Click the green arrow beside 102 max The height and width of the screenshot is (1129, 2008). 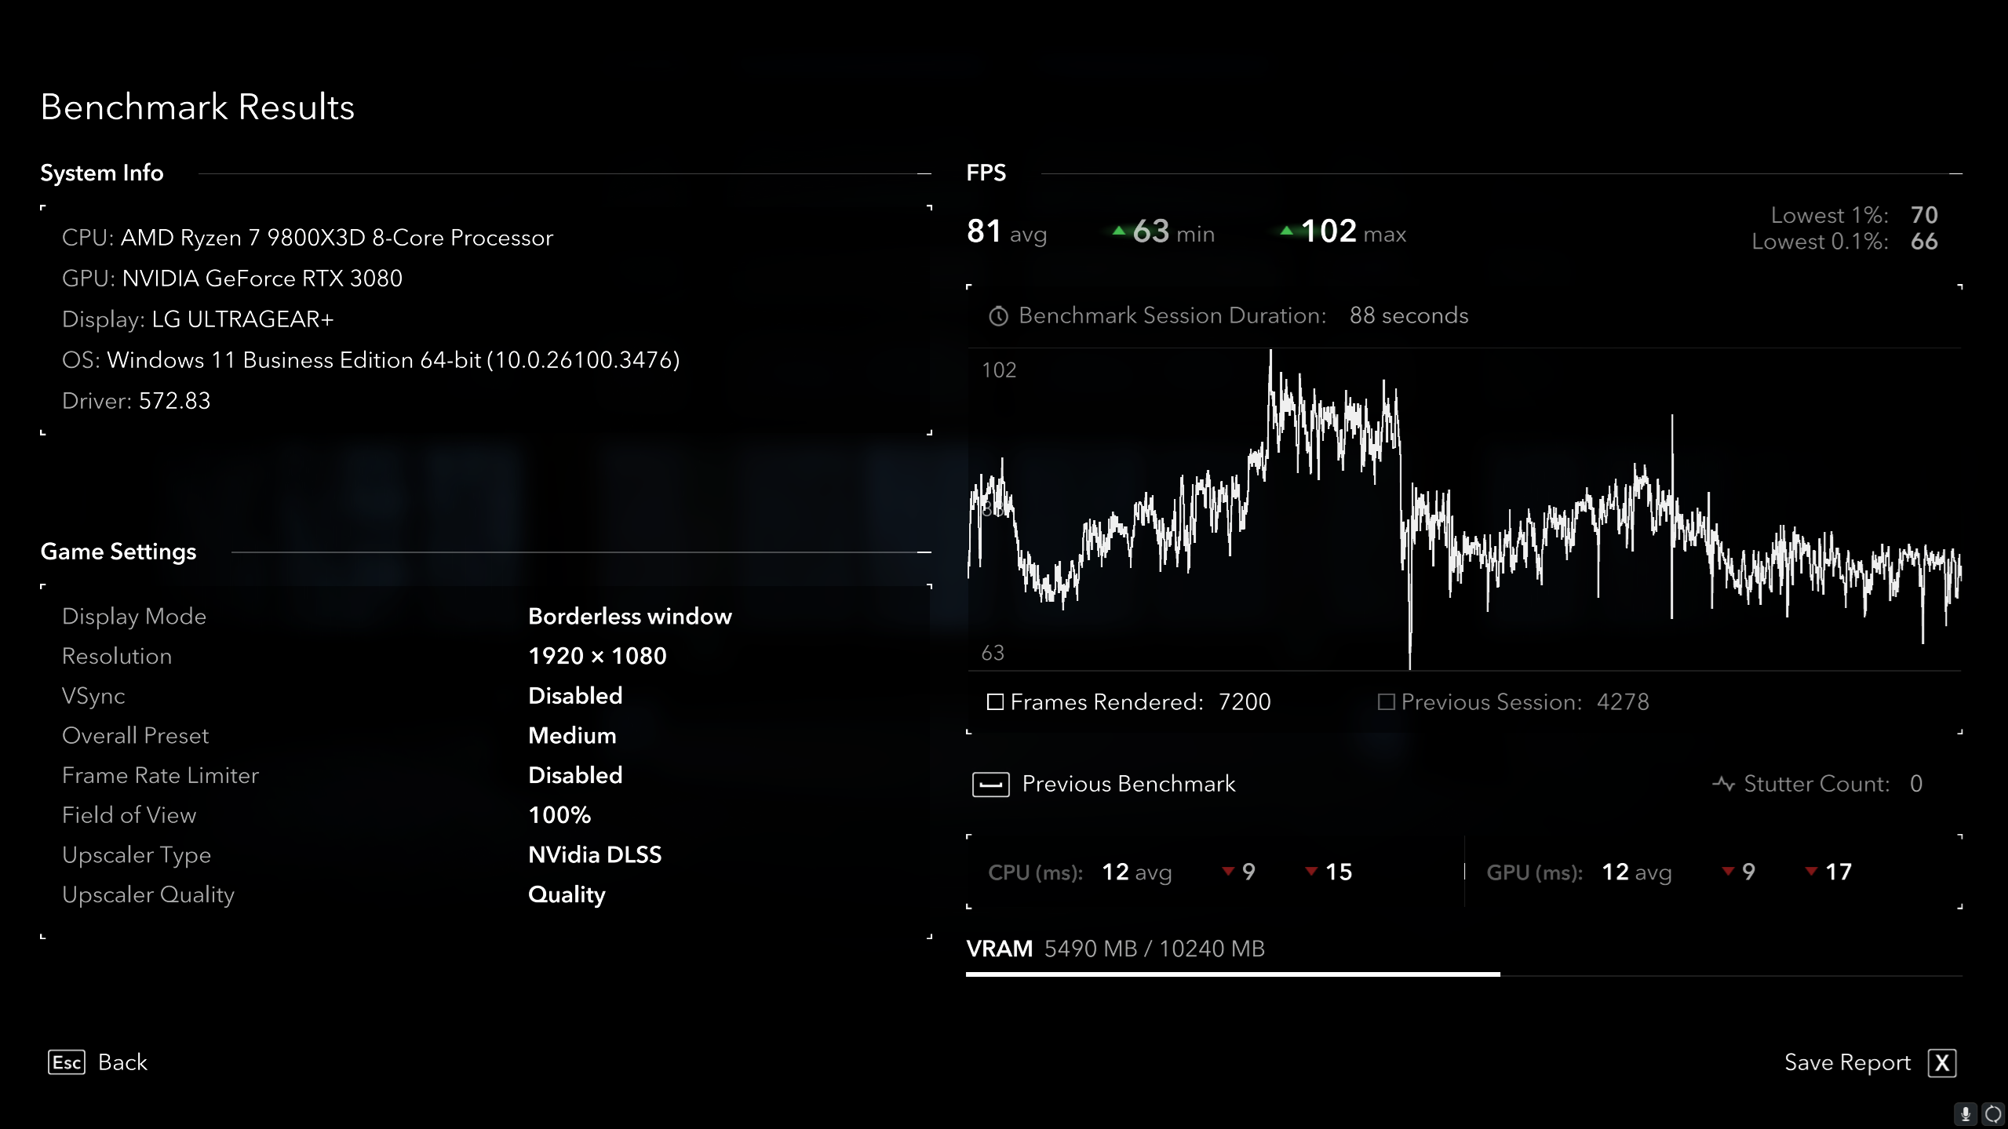coord(1286,231)
